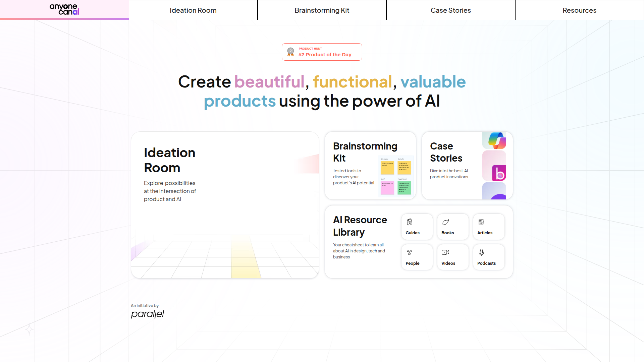Click the Product Hunt medal icon
The height and width of the screenshot is (362, 644).
[290, 52]
